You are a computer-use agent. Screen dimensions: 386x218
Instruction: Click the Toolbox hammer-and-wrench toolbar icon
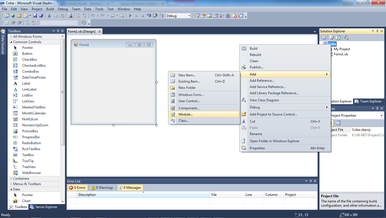tap(222, 16)
